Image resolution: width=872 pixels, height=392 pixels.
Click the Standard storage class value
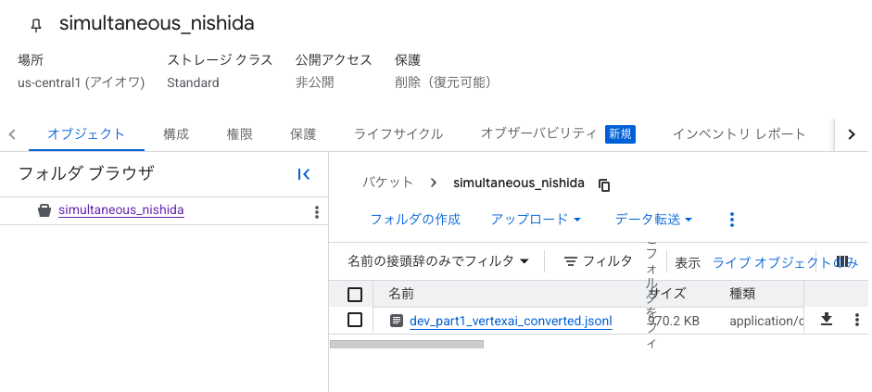click(193, 82)
